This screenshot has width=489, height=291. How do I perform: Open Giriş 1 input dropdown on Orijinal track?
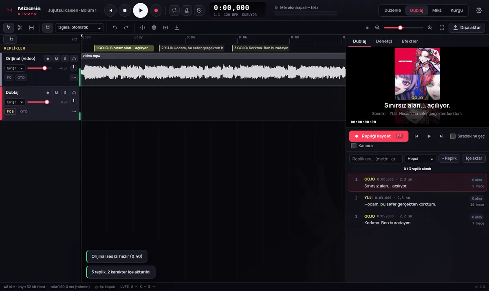tap(15, 68)
